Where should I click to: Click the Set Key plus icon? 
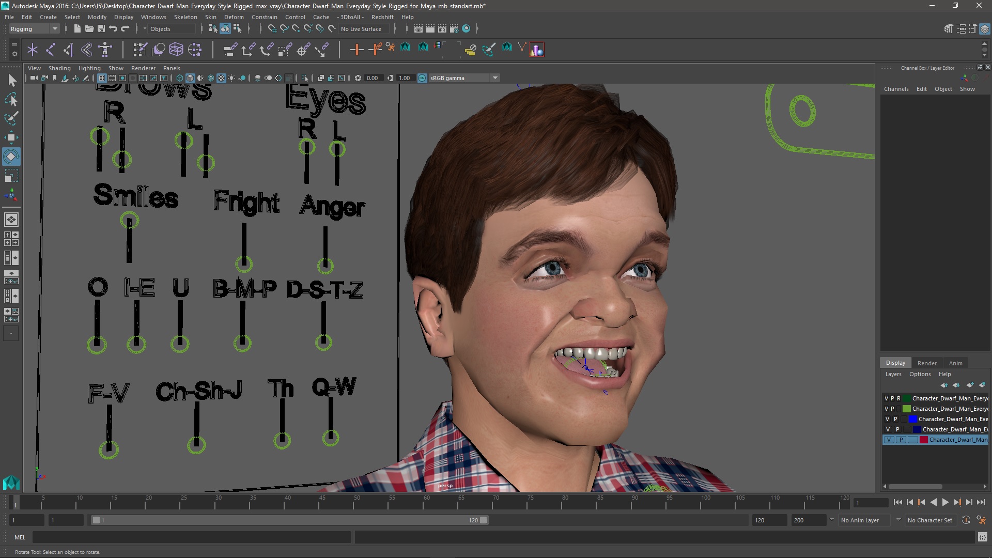(356, 50)
